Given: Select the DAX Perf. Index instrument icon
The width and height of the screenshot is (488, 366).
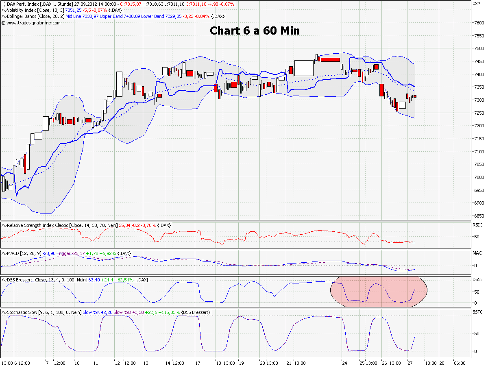Looking at the screenshot, I should tap(3, 4).
